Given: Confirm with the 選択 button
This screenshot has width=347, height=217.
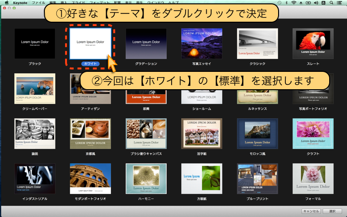Looking at the screenshot, I should pyautogui.click(x=332, y=211).
